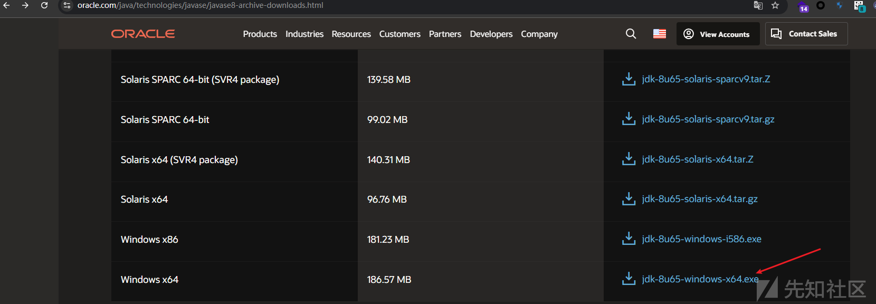Open the Partners menu
This screenshot has width=876, height=304.
tap(445, 34)
